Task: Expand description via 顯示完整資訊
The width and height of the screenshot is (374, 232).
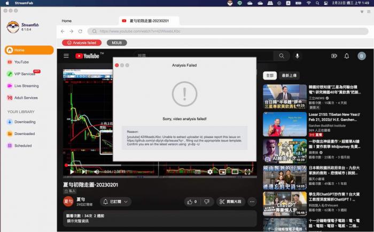Action: point(78,221)
